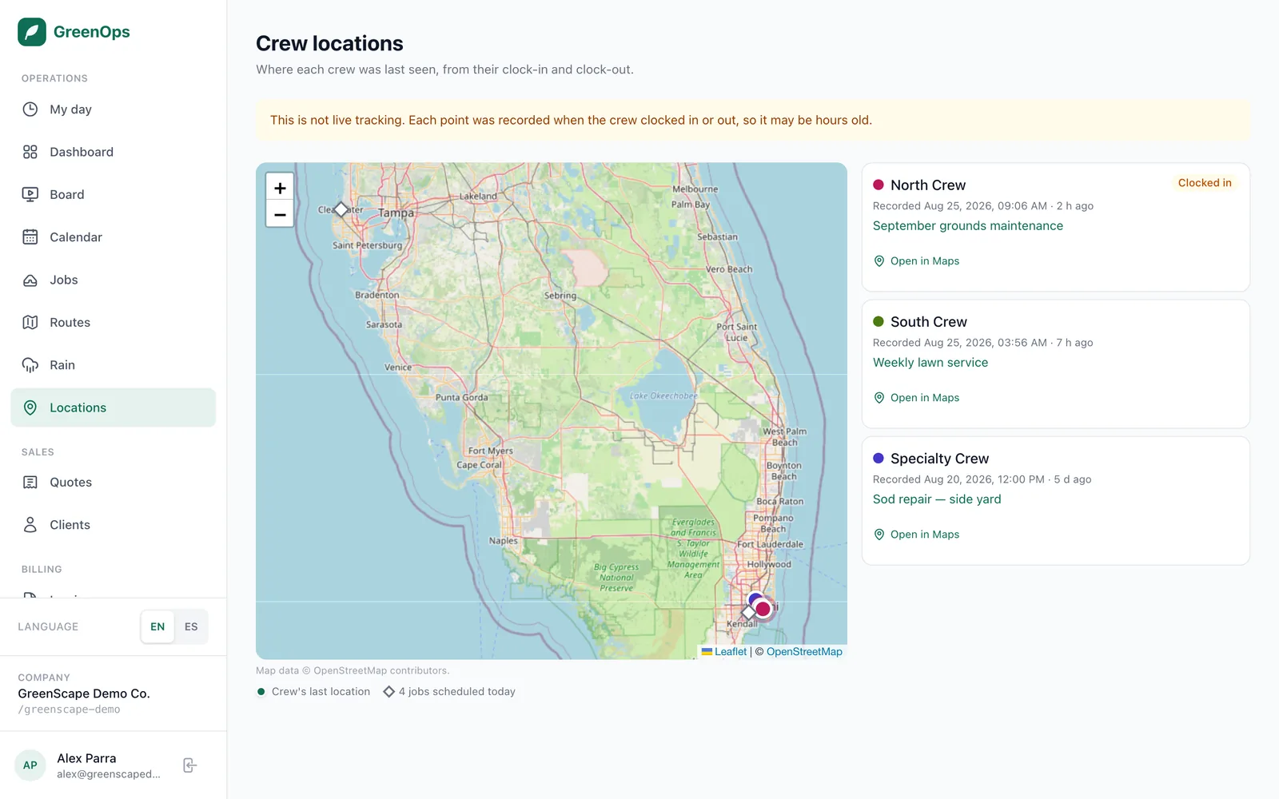Open Quotes under Sales
The height and width of the screenshot is (799, 1279).
[x=113, y=482]
